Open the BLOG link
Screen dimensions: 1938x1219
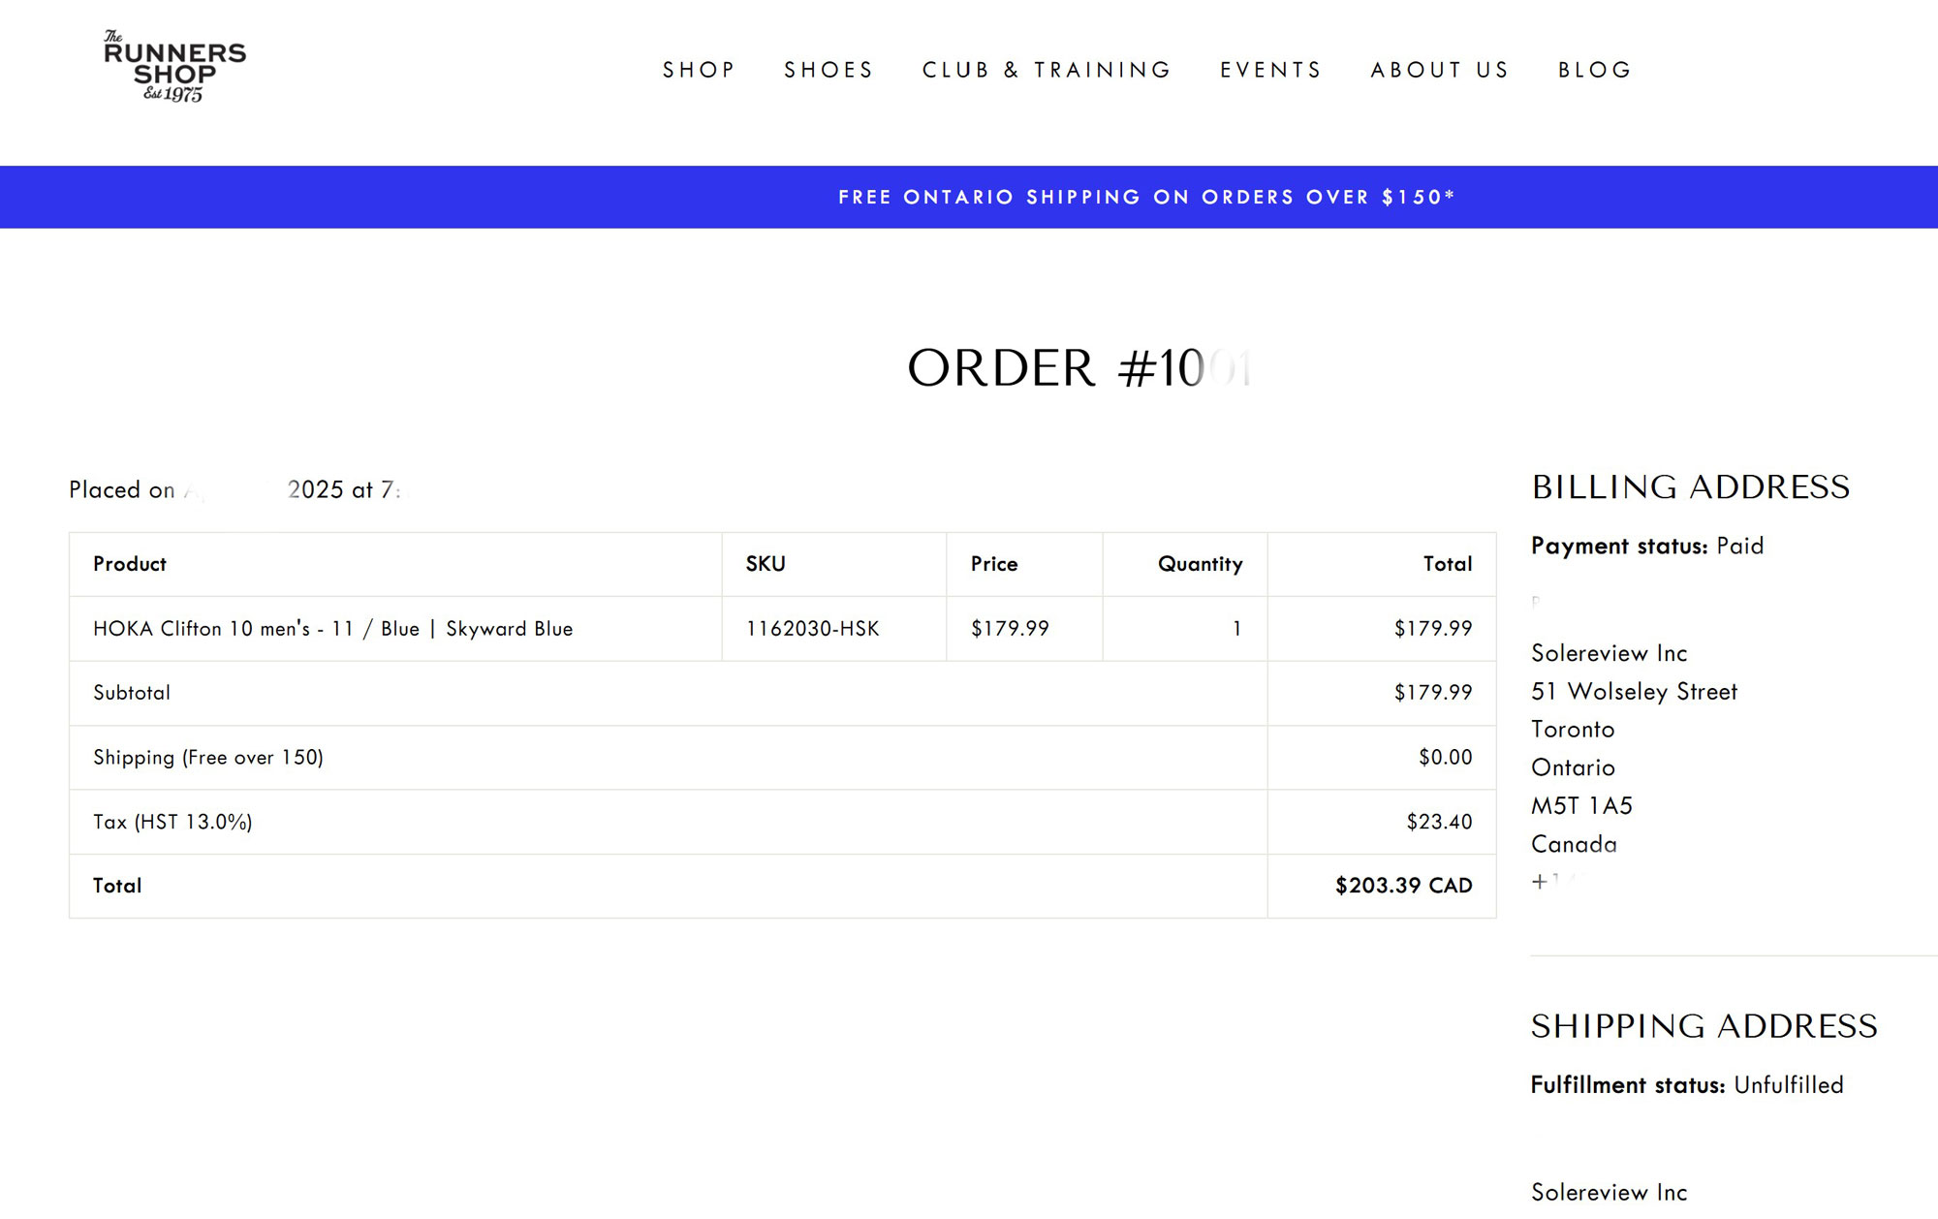pos(1595,70)
